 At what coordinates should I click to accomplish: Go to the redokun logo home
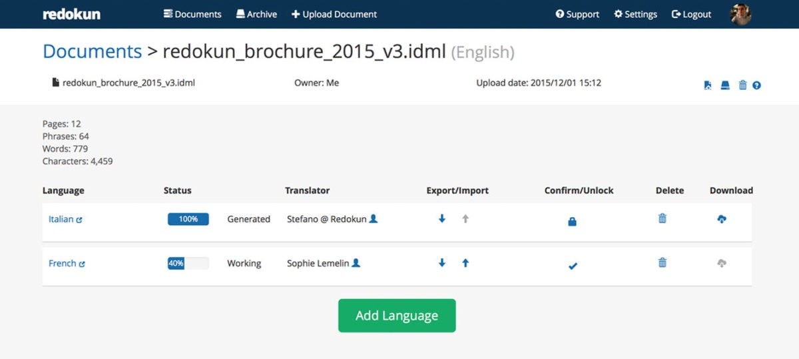71,14
